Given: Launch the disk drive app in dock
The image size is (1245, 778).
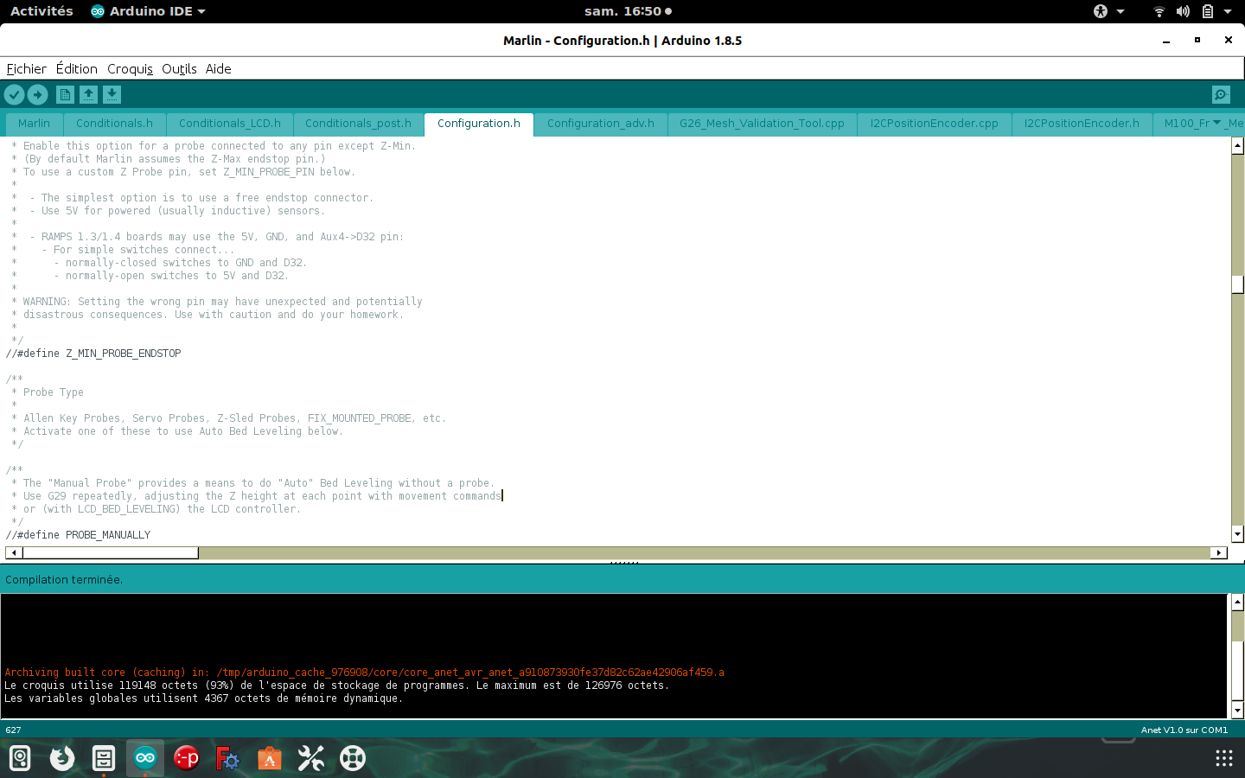Looking at the screenshot, I should [x=21, y=759].
